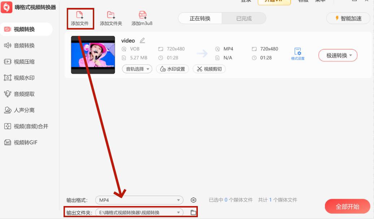
Task: Switch to the 已完成 completed tab
Action: pyautogui.click(x=244, y=18)
